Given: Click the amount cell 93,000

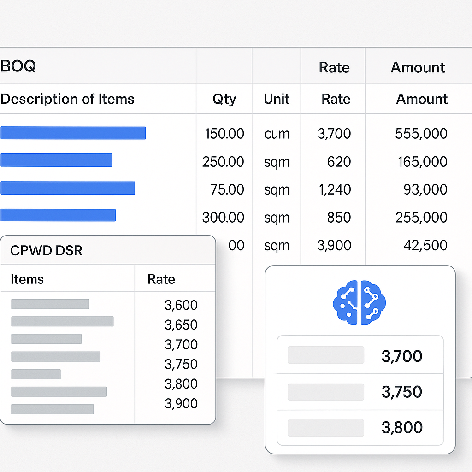Looking at the screenshot, I should pyautogui.click(x=425, y=189).
